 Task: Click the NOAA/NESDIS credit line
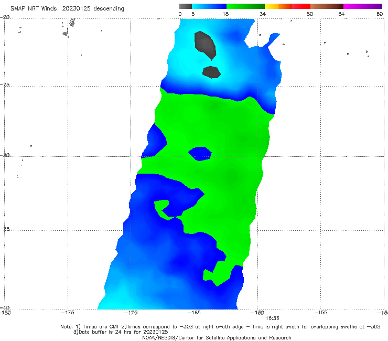pos(217,337)
